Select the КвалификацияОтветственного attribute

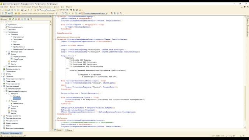pos(23,49)
